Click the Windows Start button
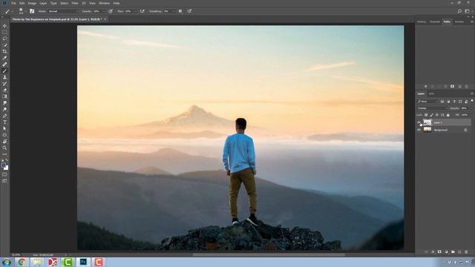Image resolution: width=475 pixels, height=267 pixels. click(6, 262)
